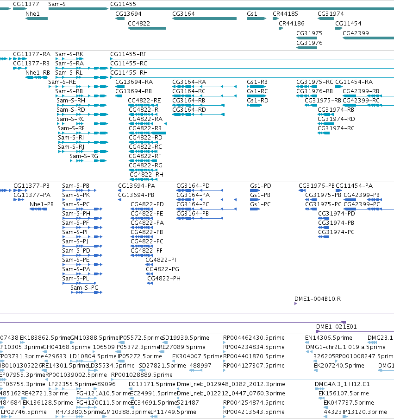Click the CG3164 gene label

[x=183, y=13]
